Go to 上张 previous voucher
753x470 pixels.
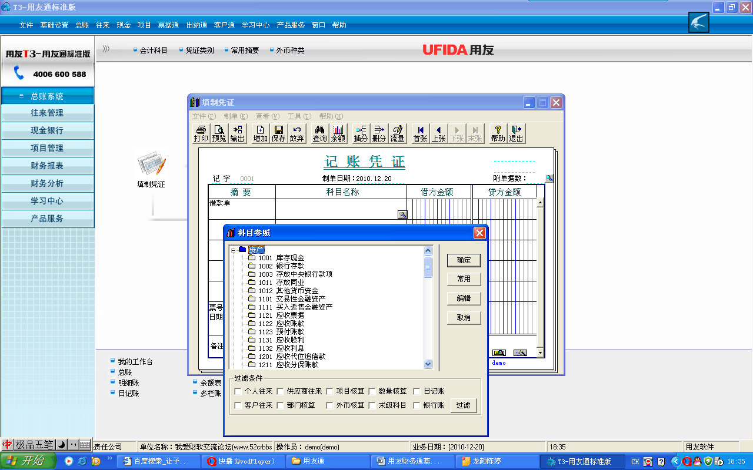click(438, 133)
